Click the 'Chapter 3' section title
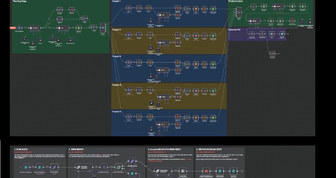 coord(116,57)
